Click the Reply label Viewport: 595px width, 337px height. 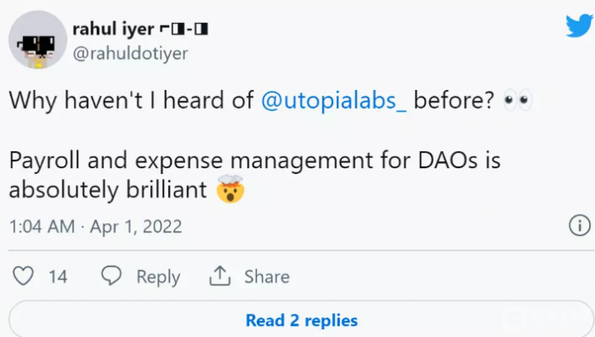pos(158,277)
